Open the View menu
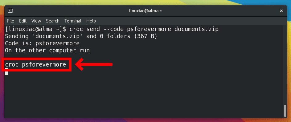This screenshot has height=122, width=291. tap(36, 21)
